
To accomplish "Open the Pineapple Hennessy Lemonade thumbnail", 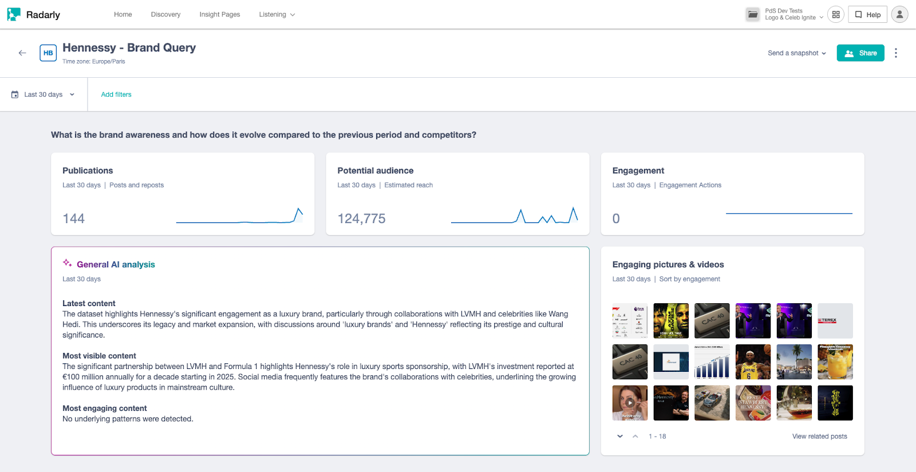I will (835, 362).
